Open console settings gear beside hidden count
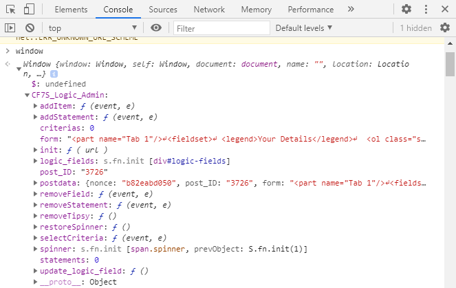The width and height of the screenshot is (456, 288). click(446, 27)
